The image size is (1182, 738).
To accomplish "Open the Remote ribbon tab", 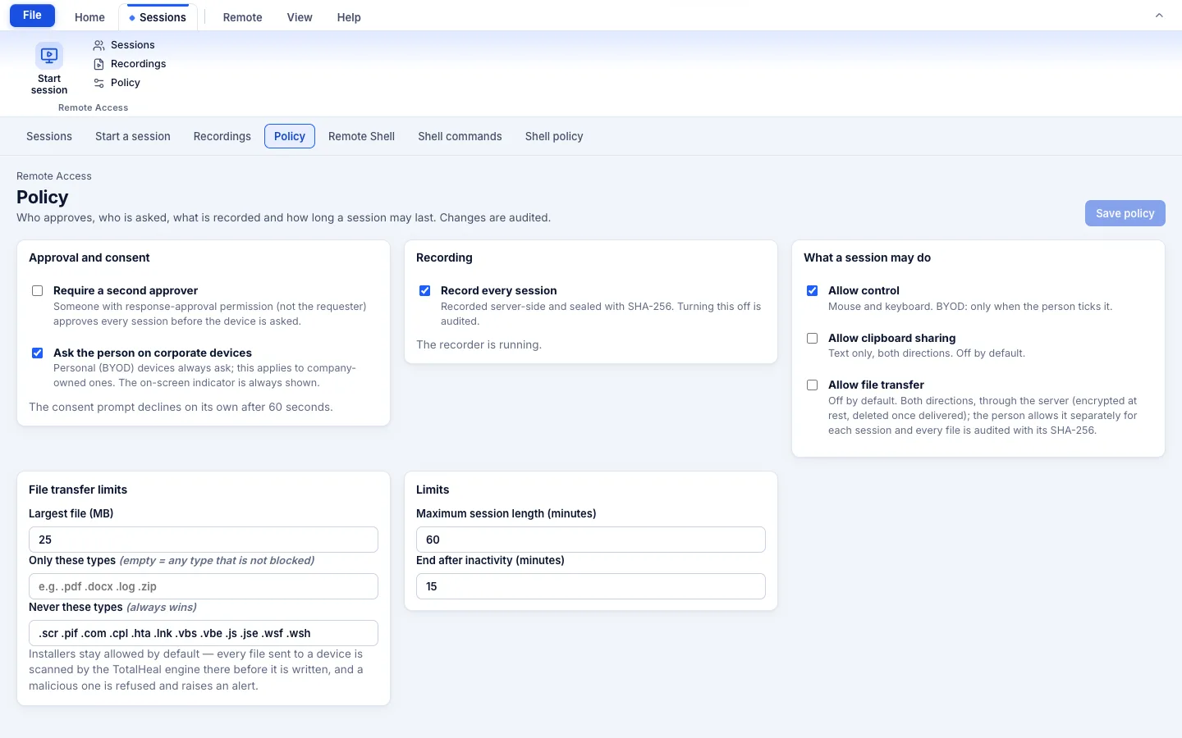I will pyautogui.click(x=242, y=17).
